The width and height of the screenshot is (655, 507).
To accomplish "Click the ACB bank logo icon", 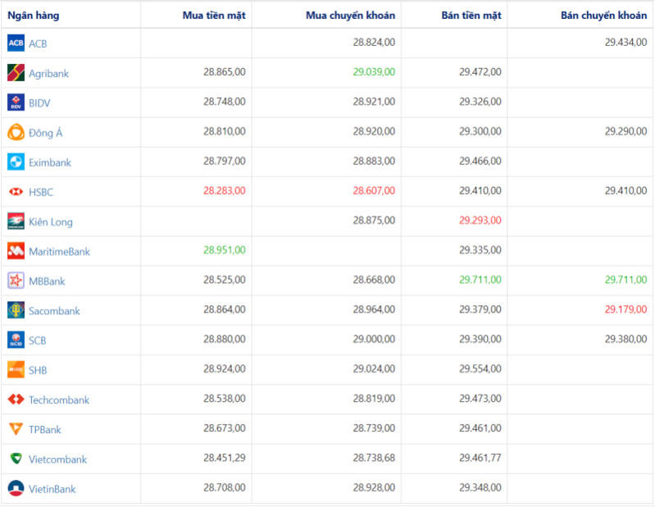I will coord(16,43).
